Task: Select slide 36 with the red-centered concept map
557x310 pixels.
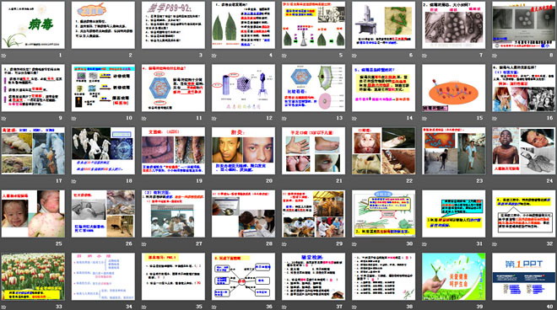Action: 243,276
